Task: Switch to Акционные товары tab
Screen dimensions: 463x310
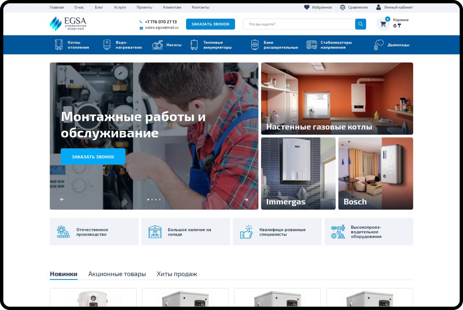Action: point(117,274)
